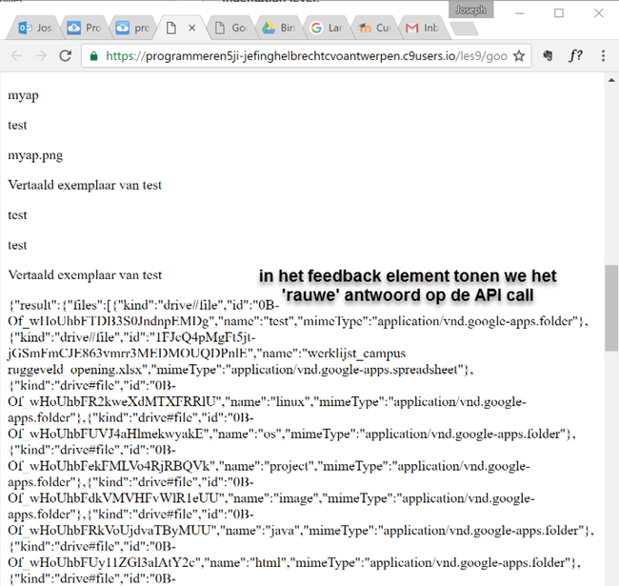Open the Gmail 'Inb' tab
This screenshot has height=586, width=619.
[423, 28]
